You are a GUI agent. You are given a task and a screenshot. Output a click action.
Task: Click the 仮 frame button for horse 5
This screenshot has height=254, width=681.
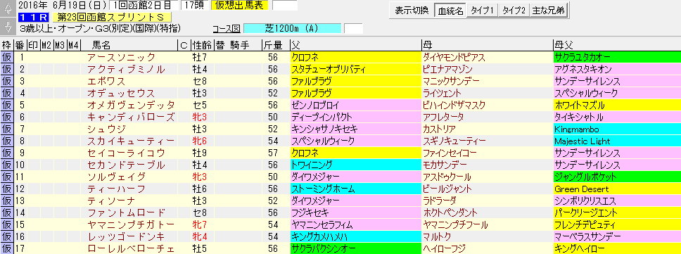coord(7,106)
